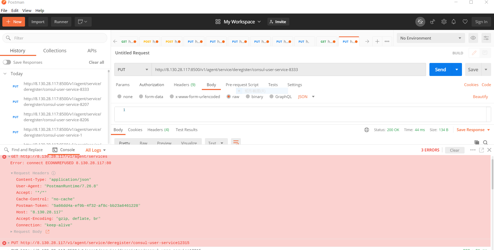This screenshot has height=250, width=494.
Task: Toggle the Save Responses switch
Action: point(7,62)
